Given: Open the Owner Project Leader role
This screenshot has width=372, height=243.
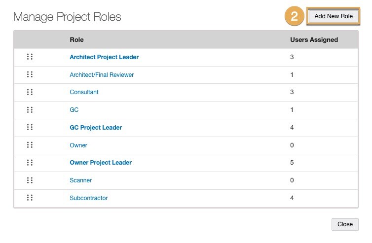Looking at the screenshot, I should [101, 163].
